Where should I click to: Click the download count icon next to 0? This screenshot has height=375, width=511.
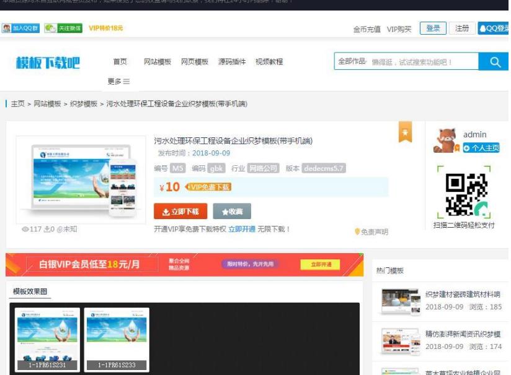(x=47, y=230)
